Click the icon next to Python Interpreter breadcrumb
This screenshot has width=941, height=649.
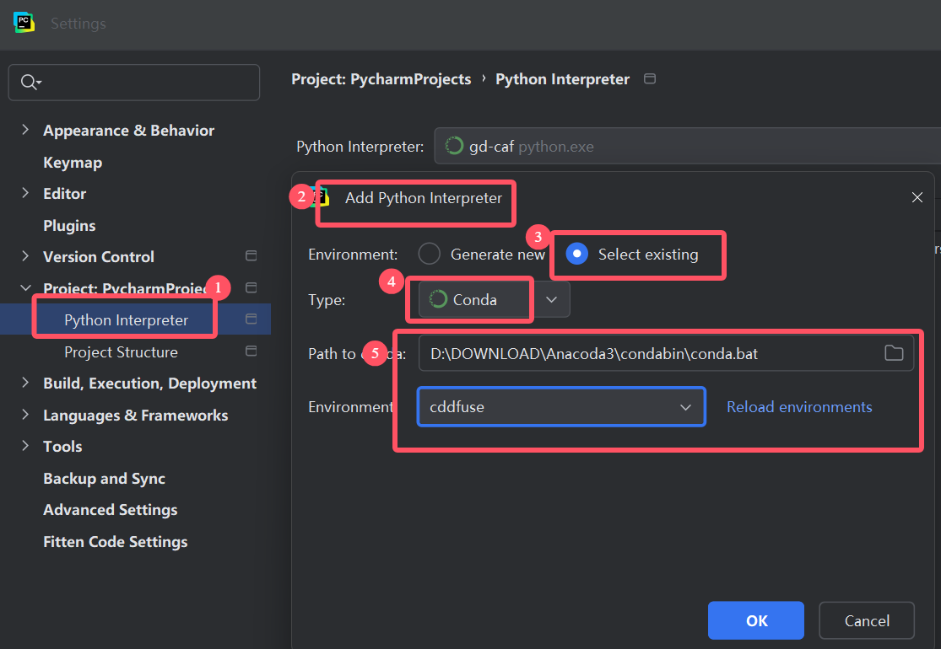(649, 78)
